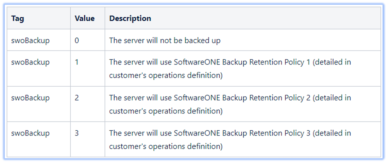Click the value 3 cell
Screen dimensions: 389x163
pos(77,133)
